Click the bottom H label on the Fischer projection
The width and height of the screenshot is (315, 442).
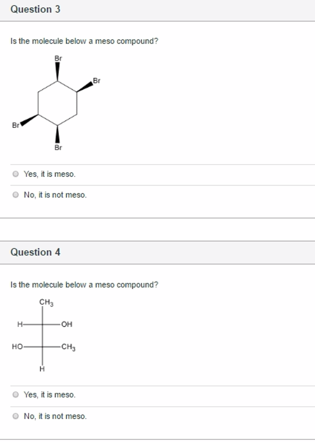(42, 369)
